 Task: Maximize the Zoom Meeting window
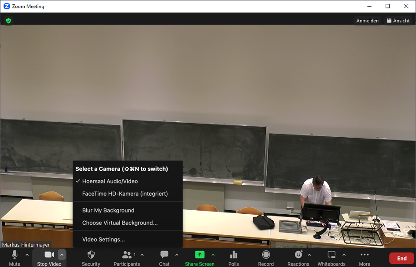[x=388, y=6]
